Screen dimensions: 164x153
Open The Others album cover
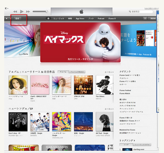click(x=105, y=85)
